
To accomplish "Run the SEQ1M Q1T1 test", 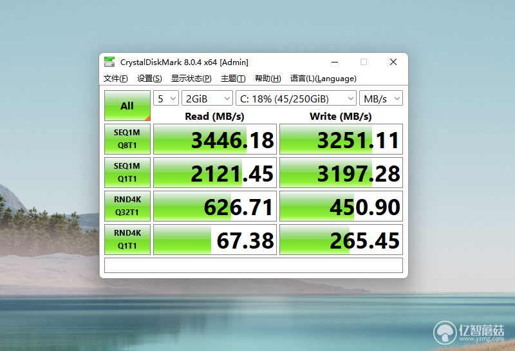I will click(x=127, y=173).
